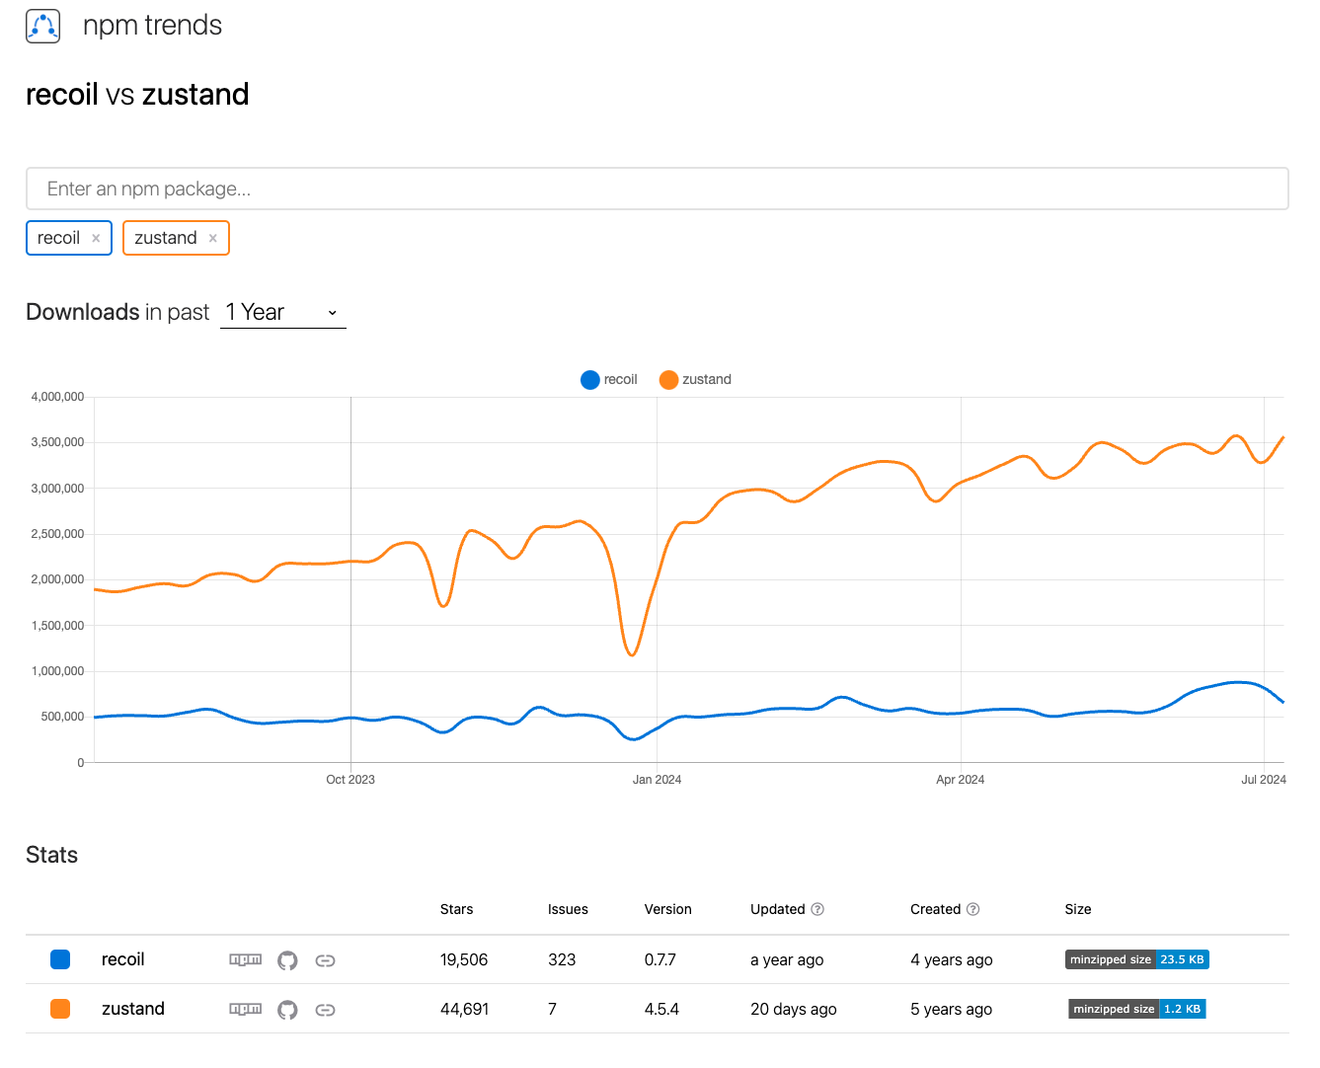The height and width of the screenshot is (1068, 1320).
Task: Open zustand npm page icon
Action: [x=246, y=1009]
